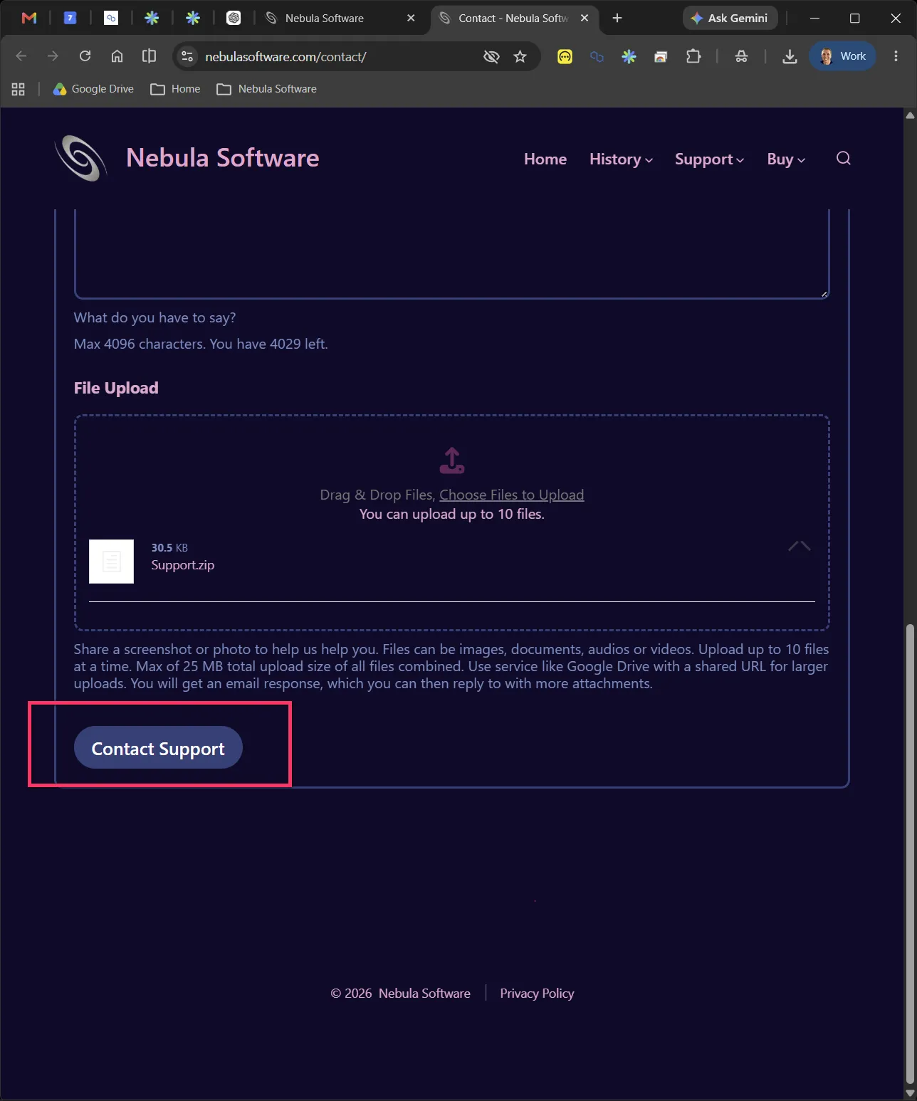
Task: Open the Work profile menu
Action: [842, 56]
